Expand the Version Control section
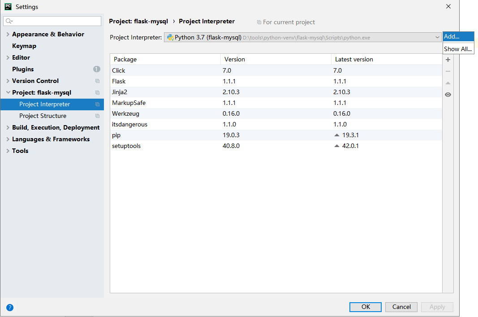This screenshot has height=317, width=478. (x=8, y=81)
